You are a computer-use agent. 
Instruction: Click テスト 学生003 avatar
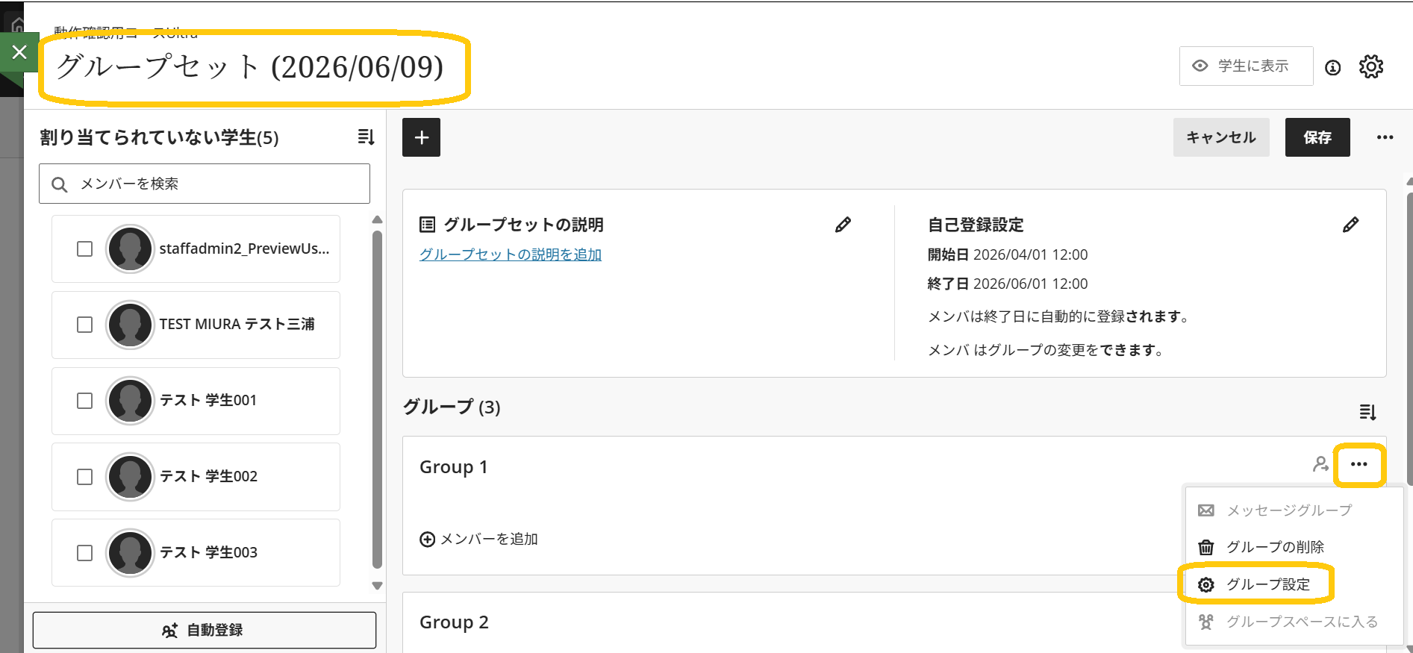pos(130,553)
